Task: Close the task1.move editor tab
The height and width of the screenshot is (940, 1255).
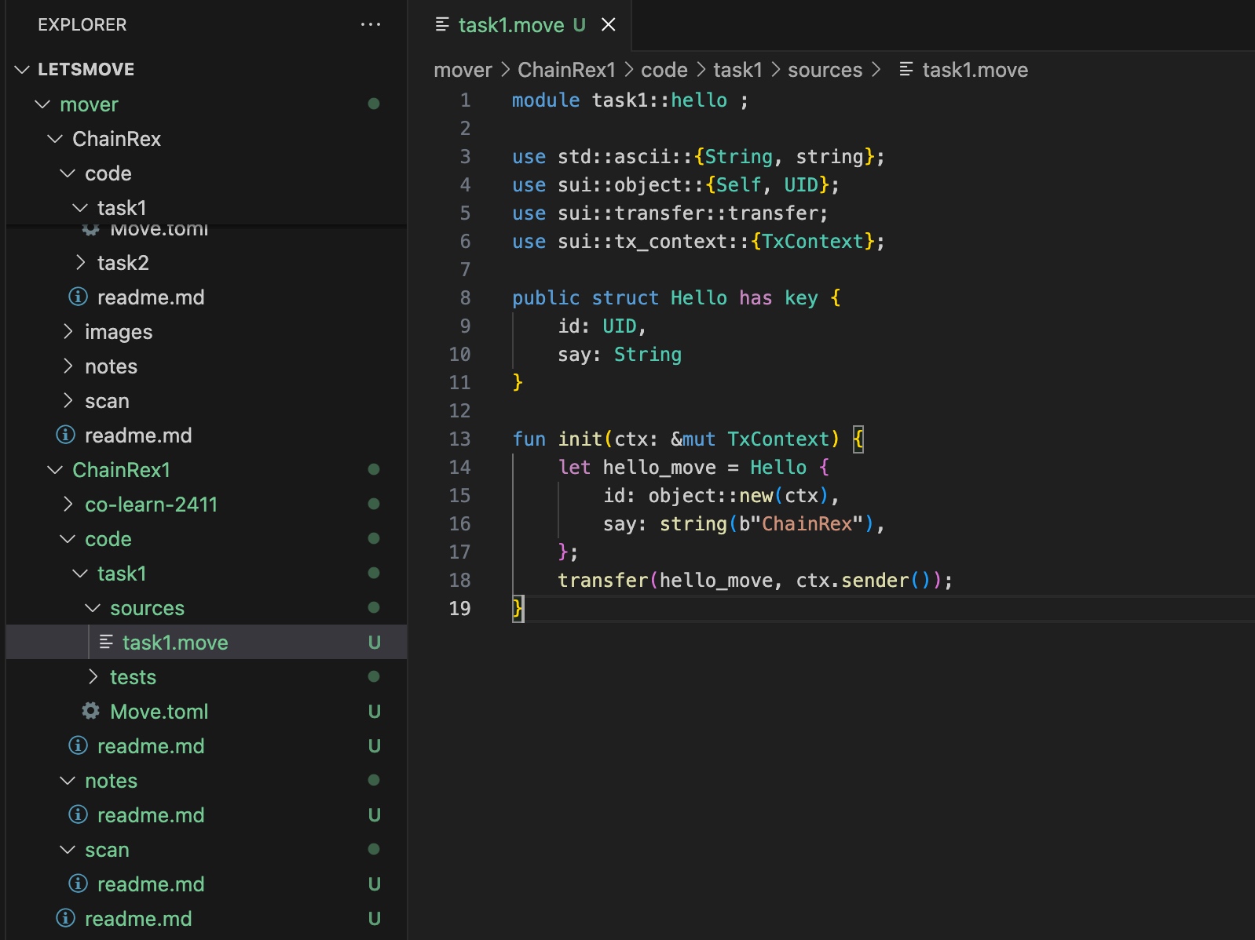Action: click(608, 25)
